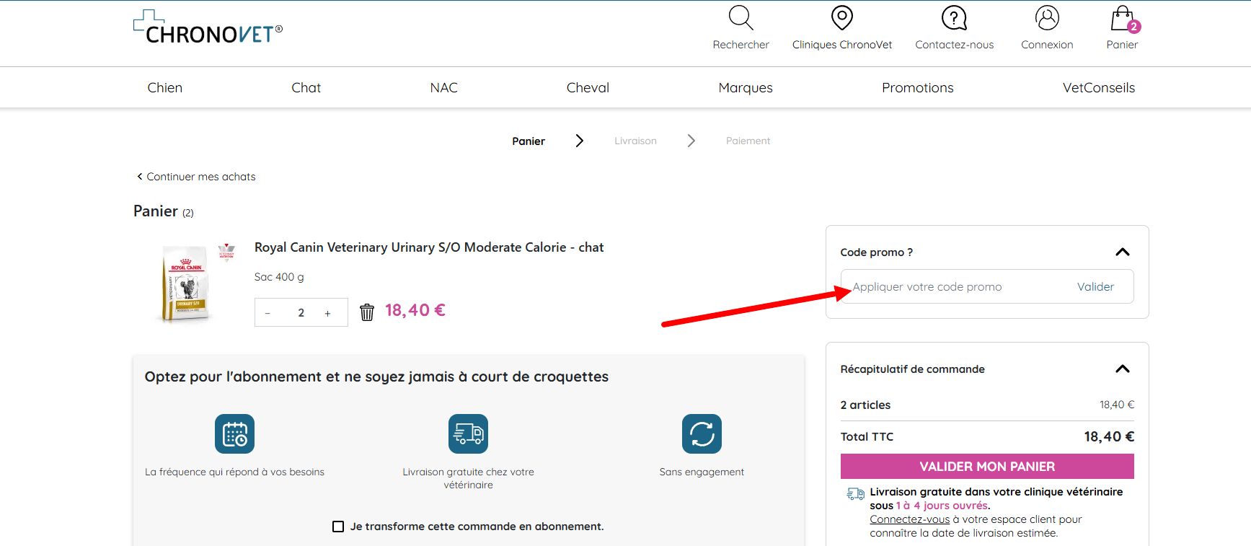Click the arrow between Livraison and Paiement
The image size is (1251, 546).
[691, 141]
